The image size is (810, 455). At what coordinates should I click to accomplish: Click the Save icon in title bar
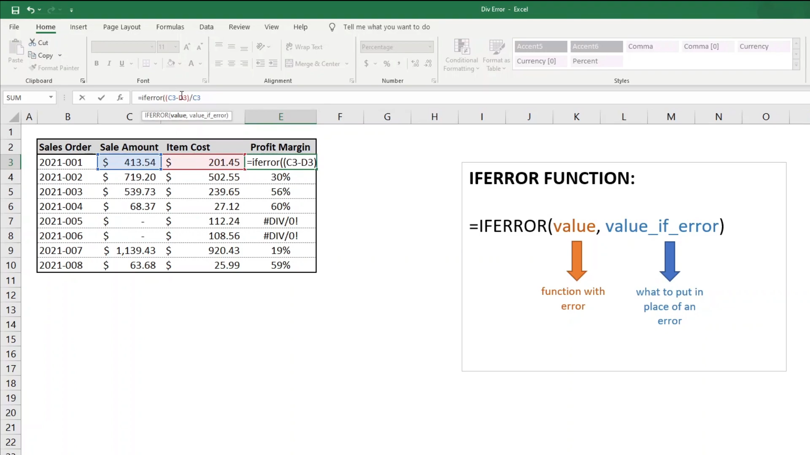coord(15,9)
